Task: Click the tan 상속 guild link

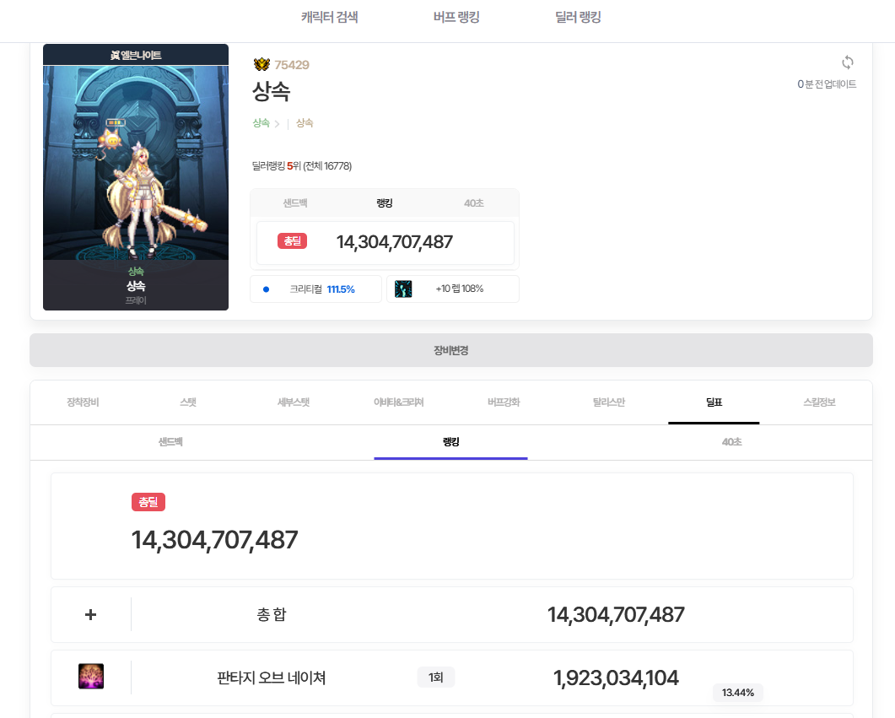Action: click(305, 122)
